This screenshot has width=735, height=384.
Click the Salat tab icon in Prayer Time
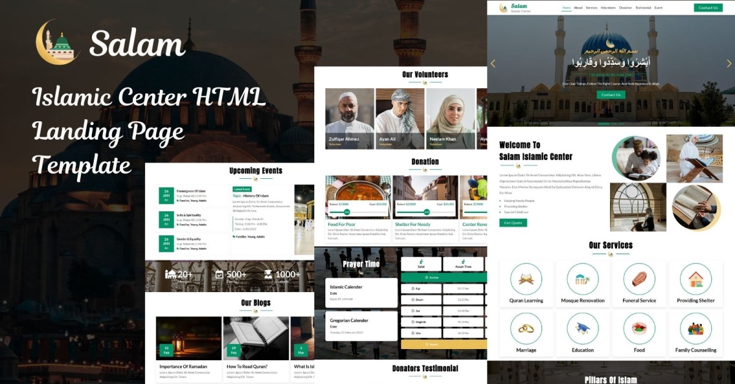tap(421, 262)
